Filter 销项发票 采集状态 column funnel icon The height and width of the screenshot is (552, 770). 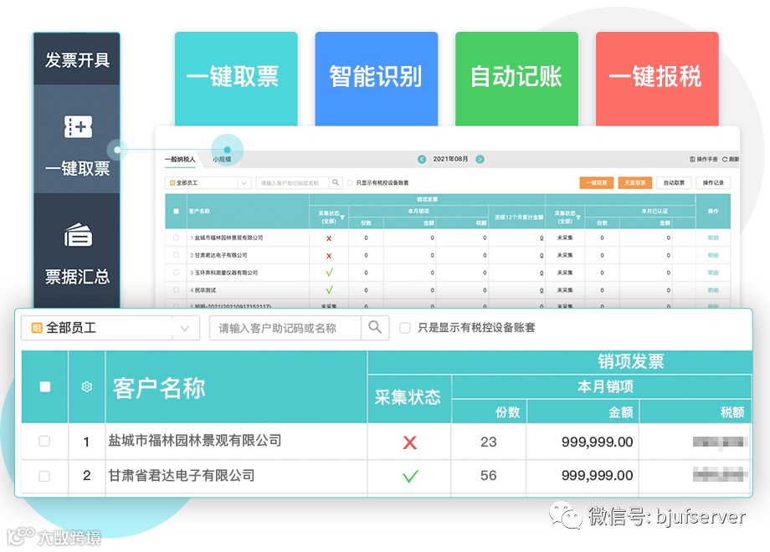click(x=342, y=217)
